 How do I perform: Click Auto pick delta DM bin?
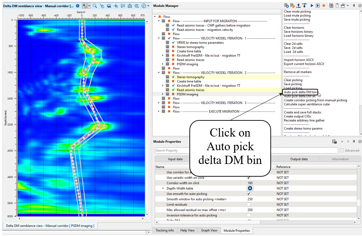click(300, 92)
